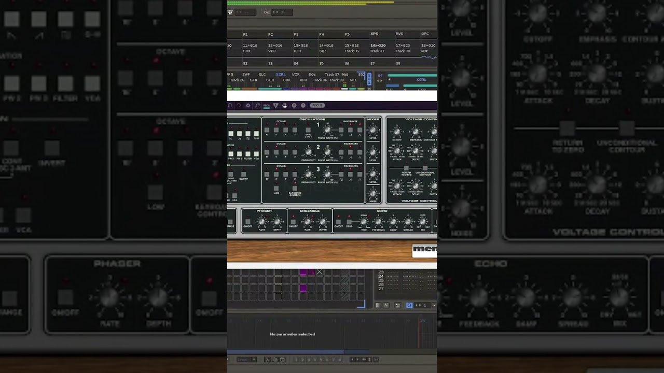Enable sawtooth waveshape on oscillator 2

coord(350,152)
